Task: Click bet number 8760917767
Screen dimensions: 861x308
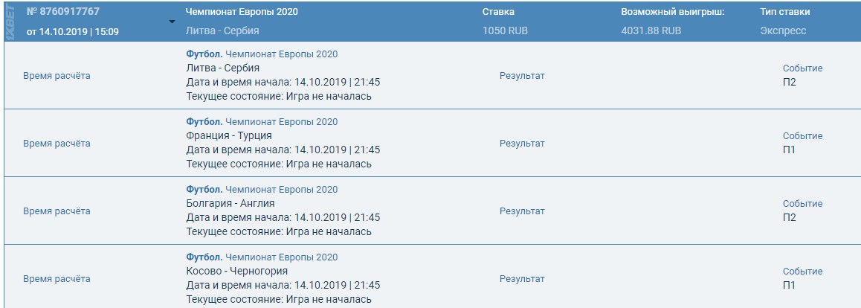Action: [63, 13]
